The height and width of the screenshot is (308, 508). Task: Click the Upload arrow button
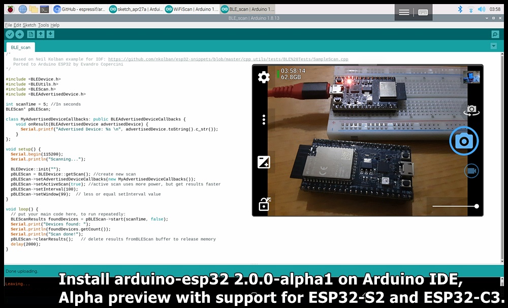click(19, 35)
